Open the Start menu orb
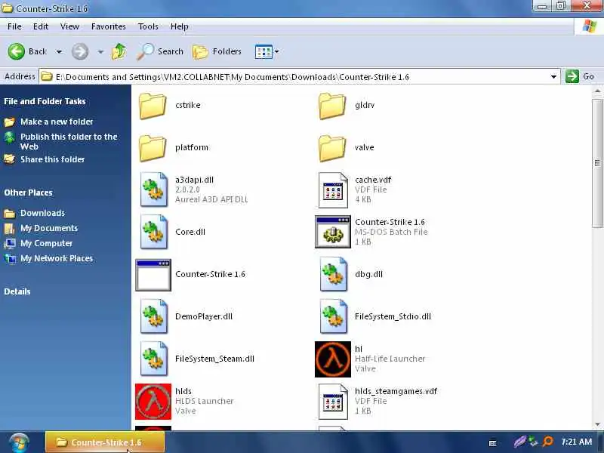The height and width of the screenshot is (453, 604). (x=19, y=442)
